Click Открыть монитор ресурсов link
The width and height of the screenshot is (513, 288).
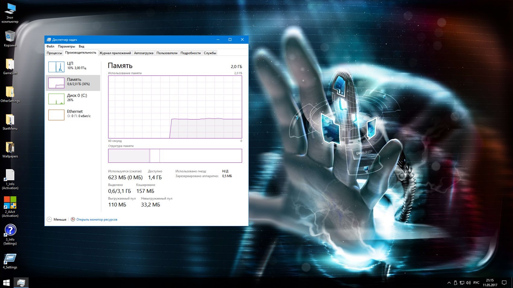(97, 219)
